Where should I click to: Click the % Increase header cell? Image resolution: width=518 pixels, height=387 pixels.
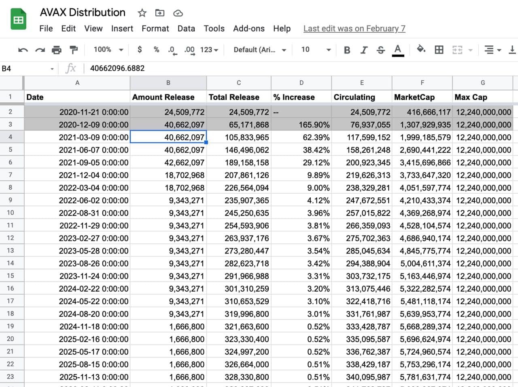coord(301,97)
